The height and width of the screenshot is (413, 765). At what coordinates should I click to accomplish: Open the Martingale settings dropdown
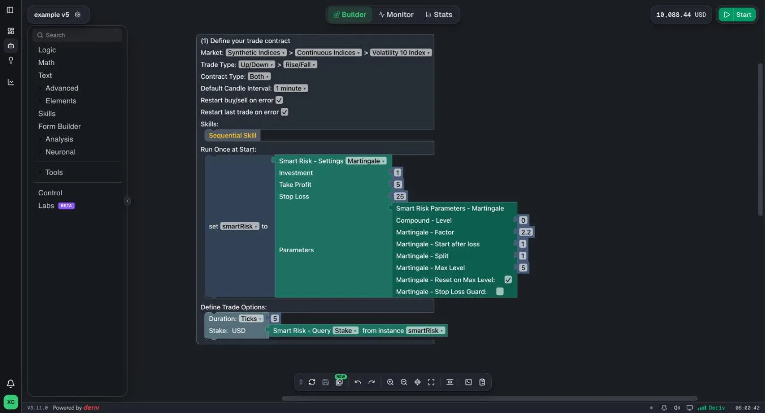click(366, 161)
